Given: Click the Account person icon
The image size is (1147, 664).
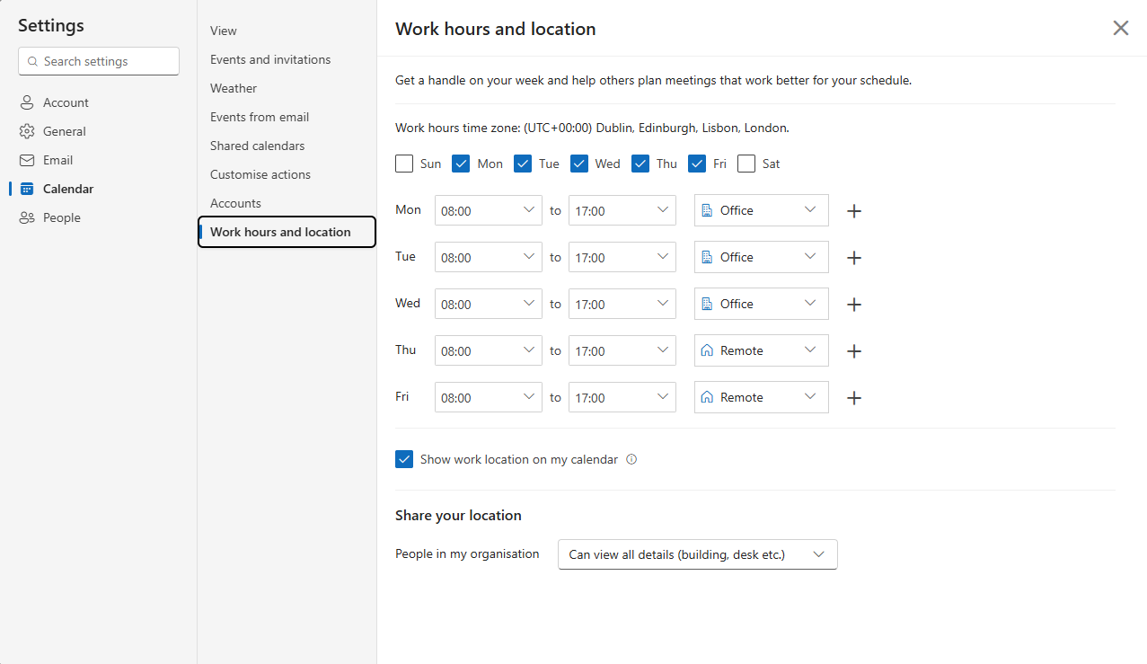Looking at the screenshot, I should (x=27, y=102).
